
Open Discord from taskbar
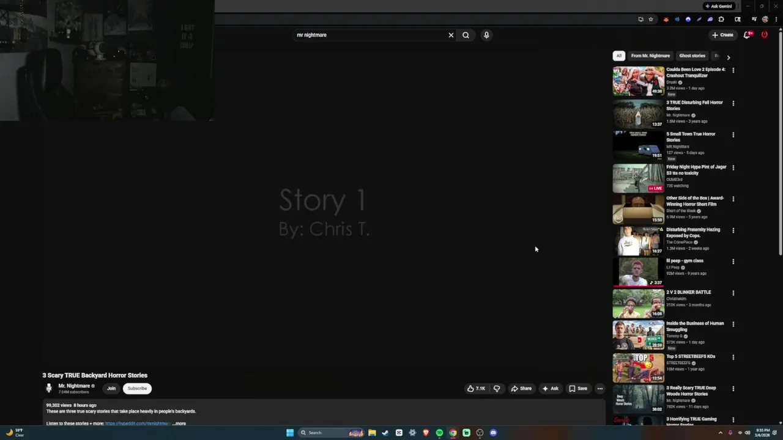[x=493, y=433]
